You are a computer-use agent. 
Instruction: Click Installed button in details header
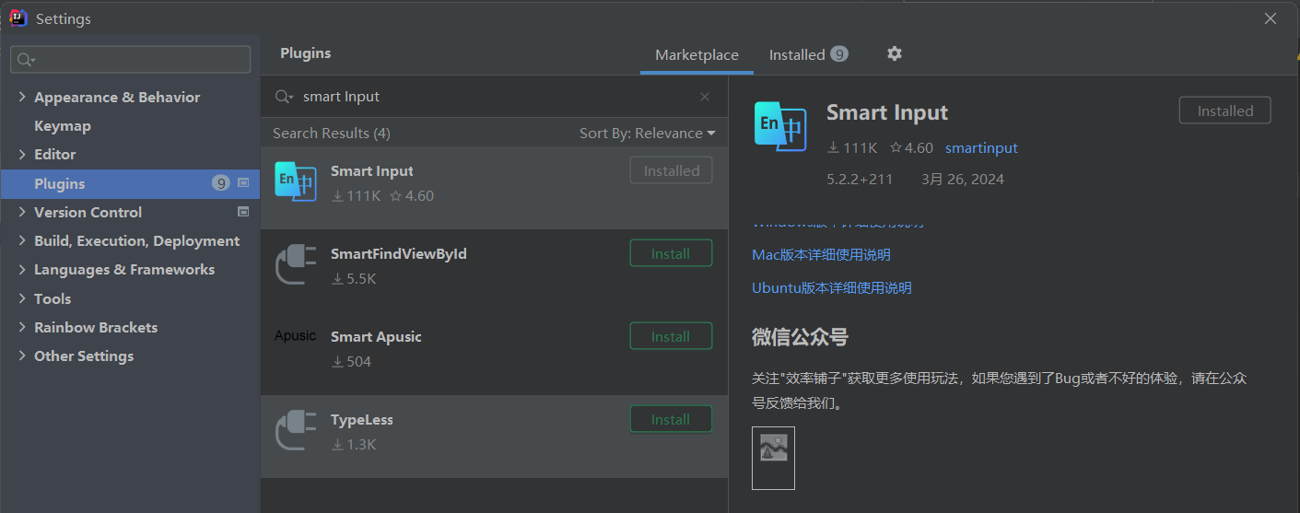[1224, 111]
